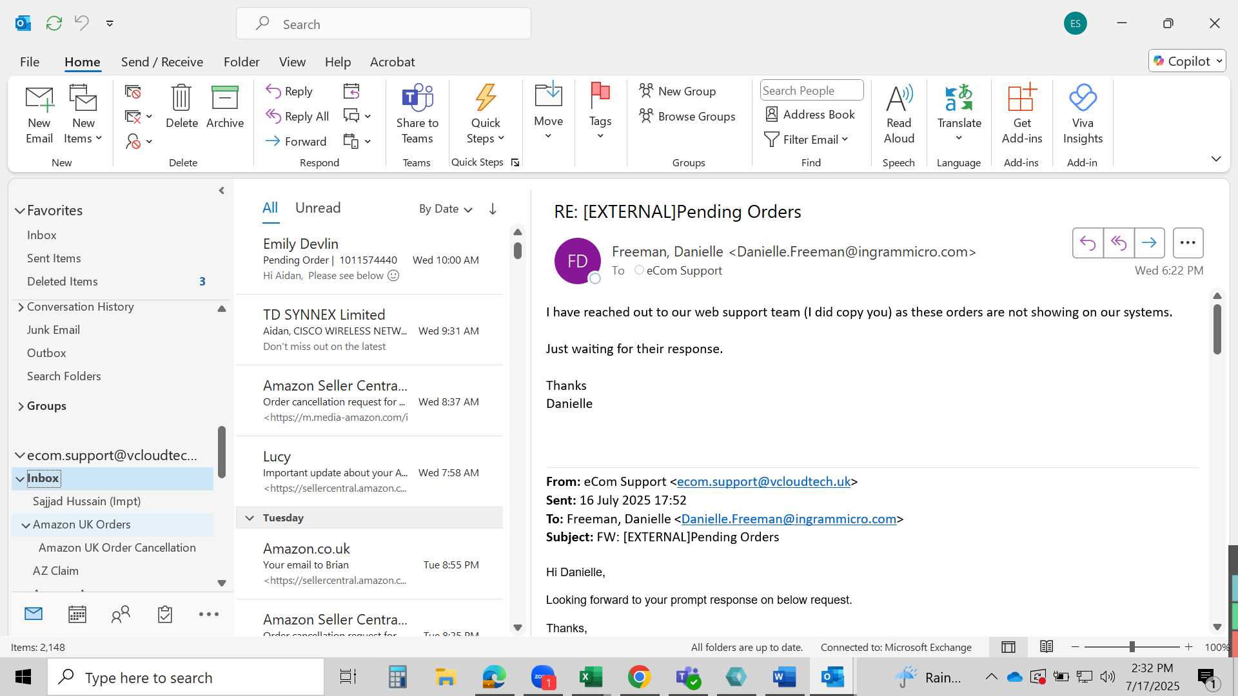Switch to People view icon
This screenshot has height=696, width=1238.
coord(121,614)
